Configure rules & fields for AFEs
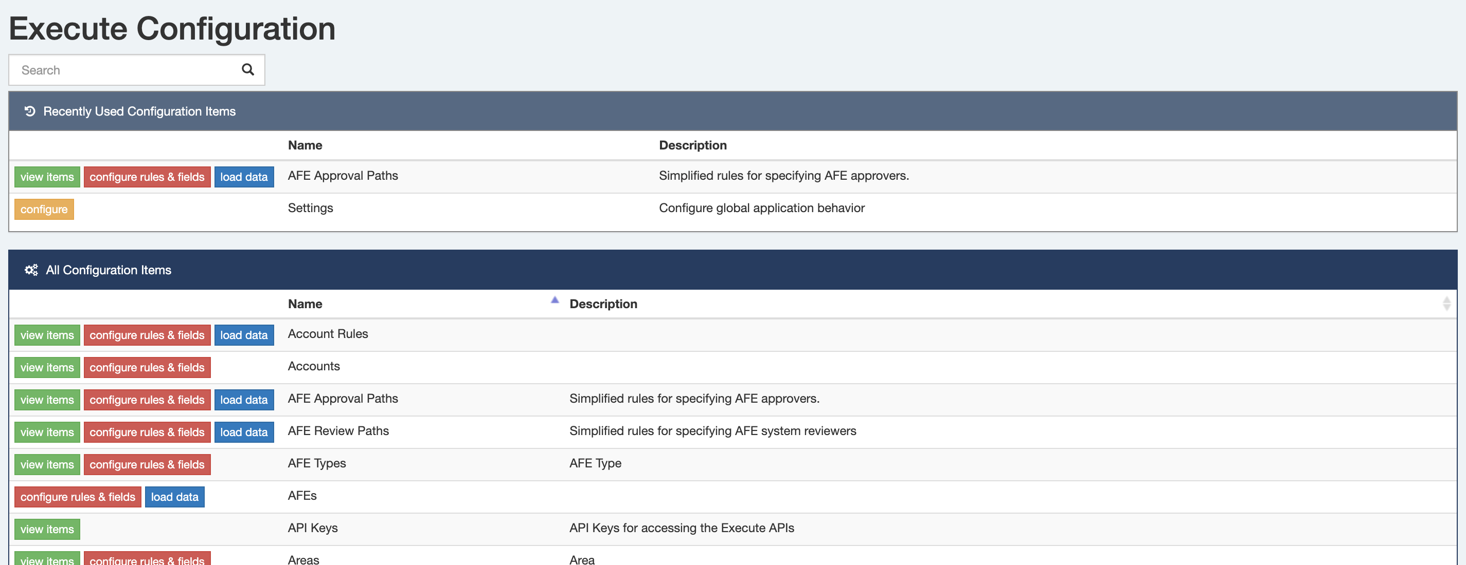1466x565 pixels. tap(78, 497)
